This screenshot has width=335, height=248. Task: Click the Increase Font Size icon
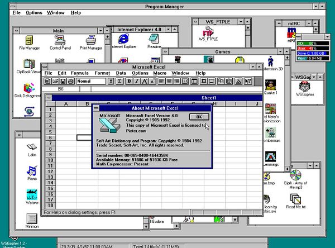[x=145, y=81]
